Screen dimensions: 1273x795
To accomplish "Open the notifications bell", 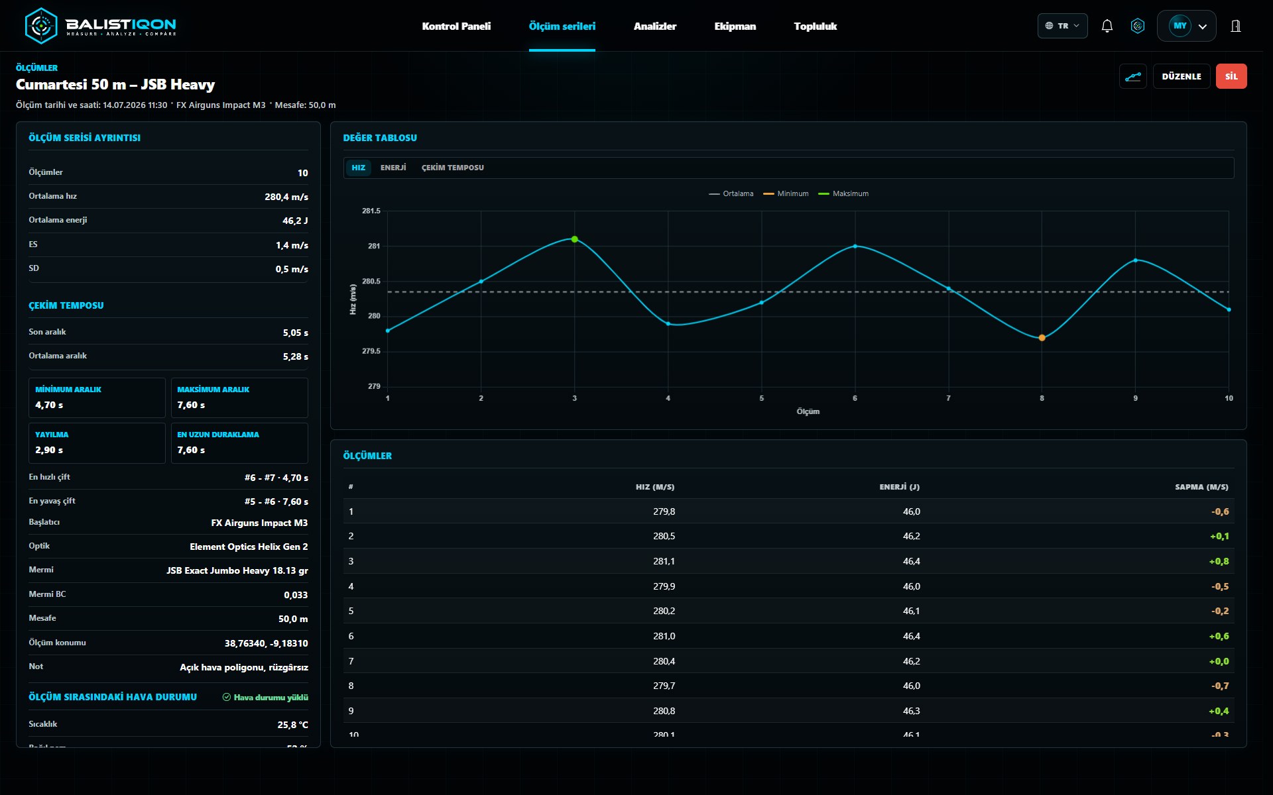I will coord(1107,26).
